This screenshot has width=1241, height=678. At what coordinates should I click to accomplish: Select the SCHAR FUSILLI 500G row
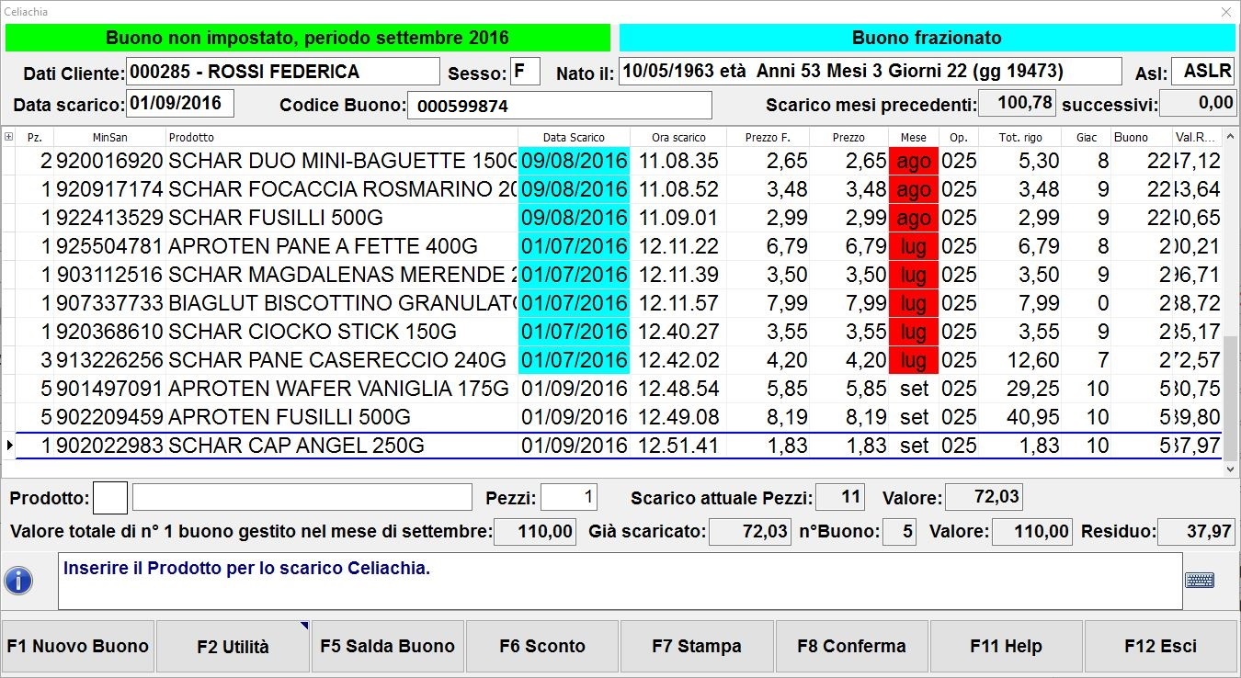(276, 218)
